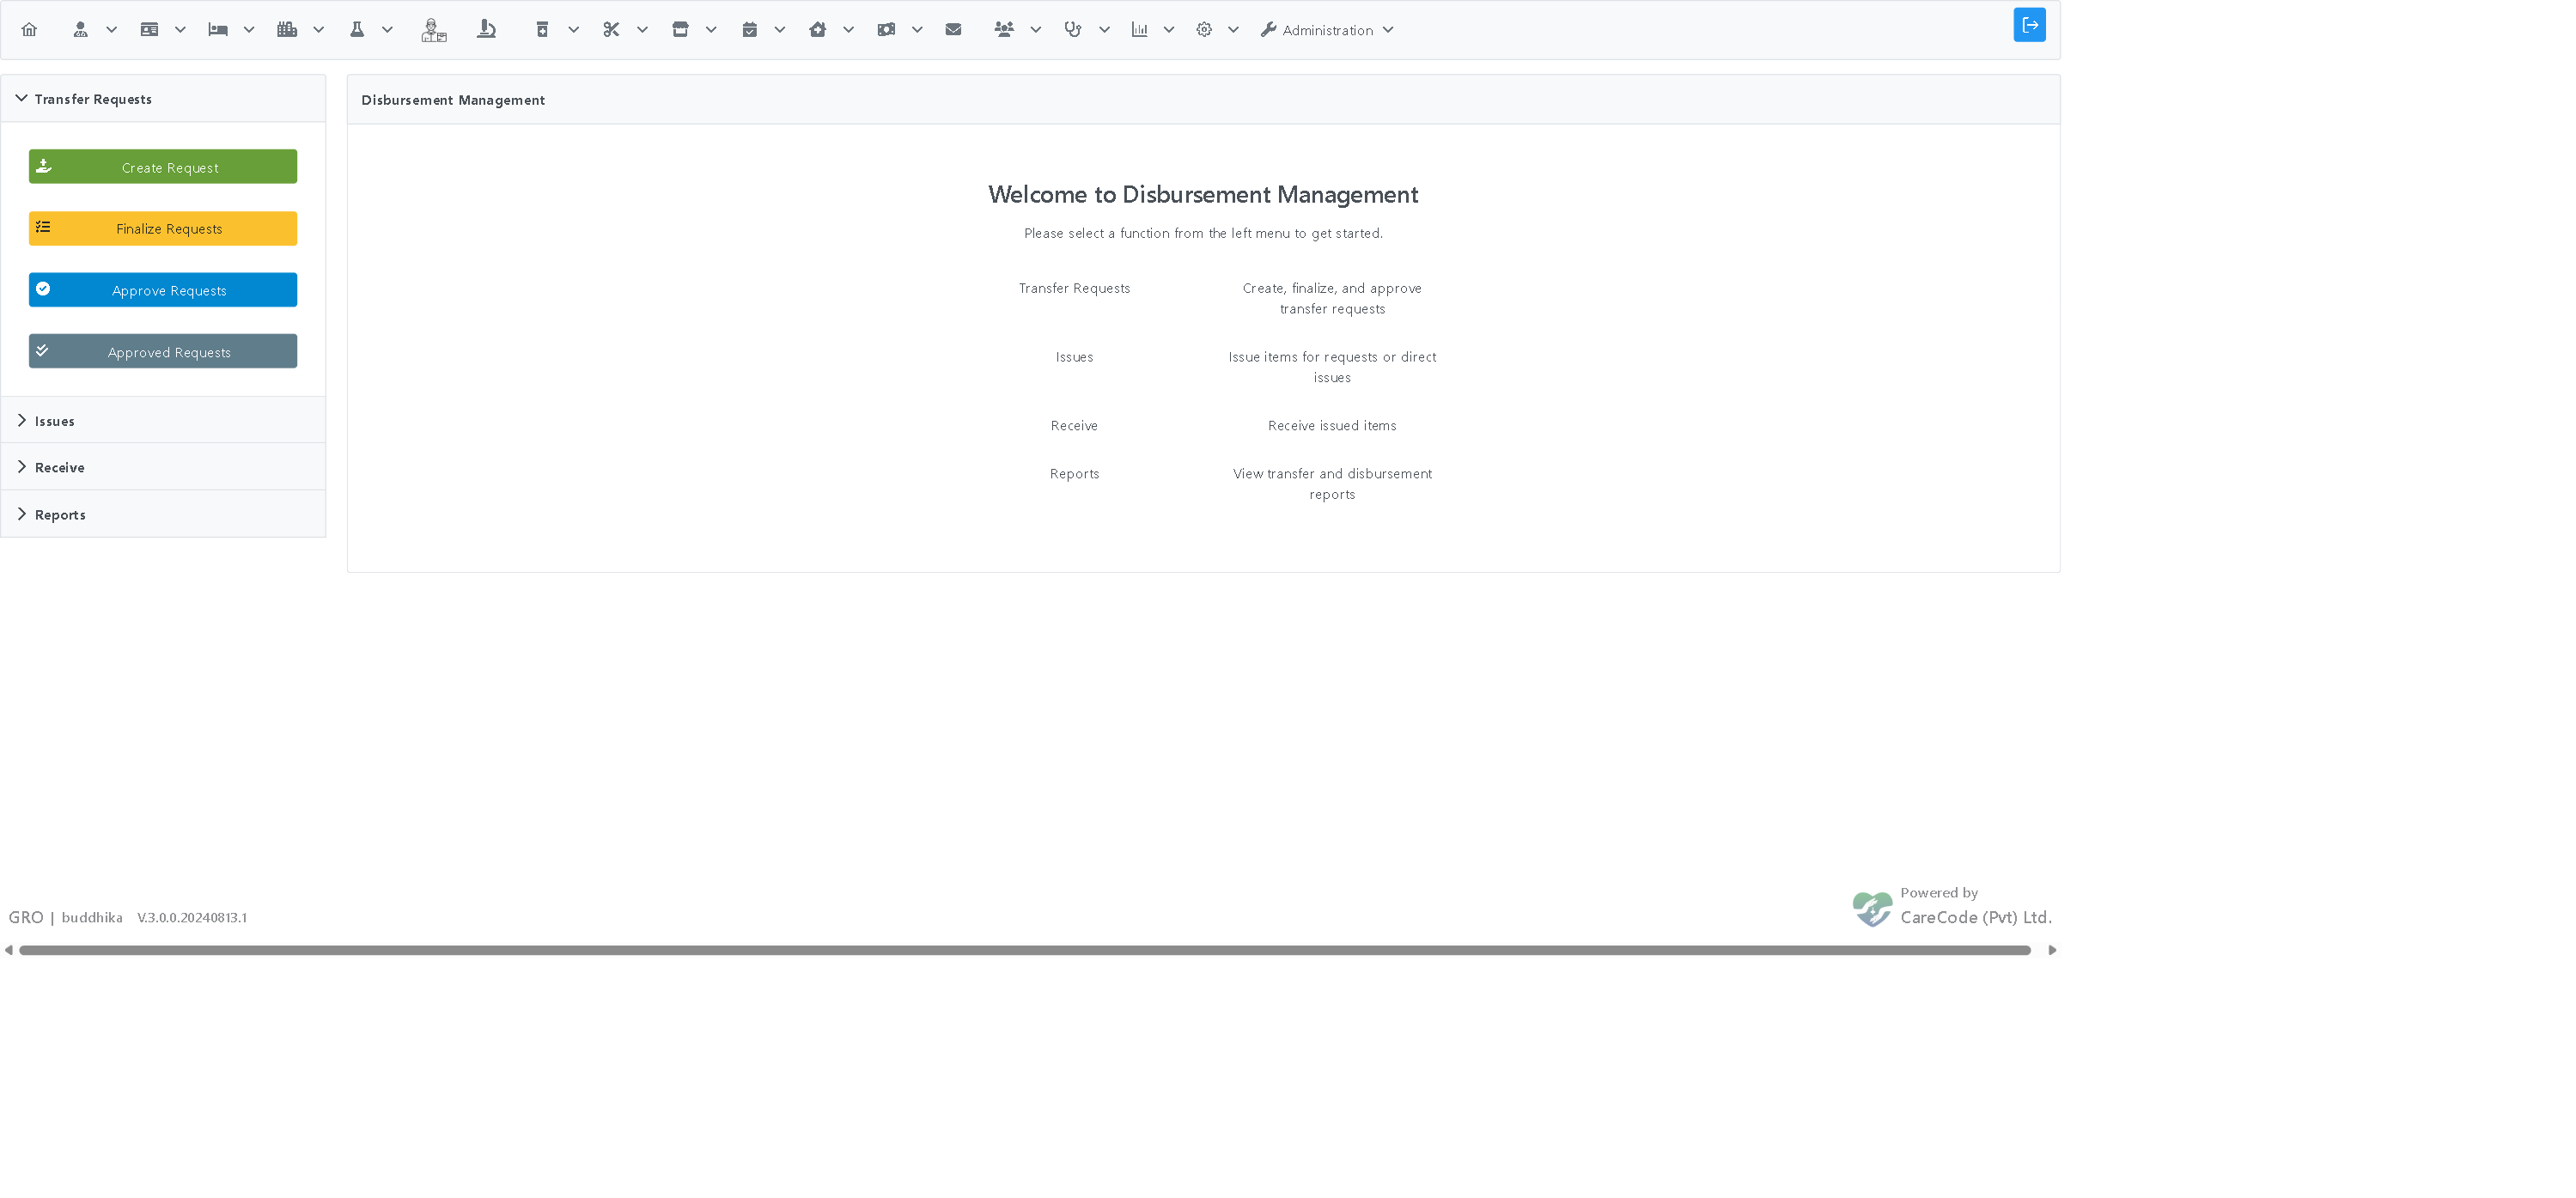Click the microscope icon
The height and width of the screenshot is (1198, 2576).
click(486, 30)
